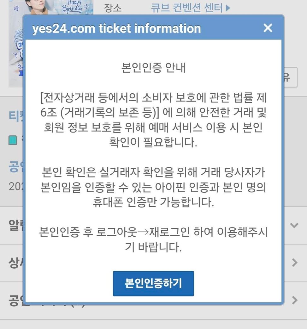Click the triangle arrow after 큐브 컨벤션 센터
This screenshot has width=307, height=329.
(228, 8)
